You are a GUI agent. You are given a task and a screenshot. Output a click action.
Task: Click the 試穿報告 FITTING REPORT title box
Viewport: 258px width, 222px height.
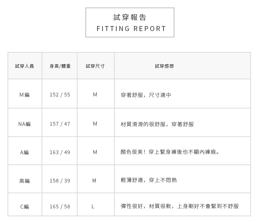(x=130, y=22)
